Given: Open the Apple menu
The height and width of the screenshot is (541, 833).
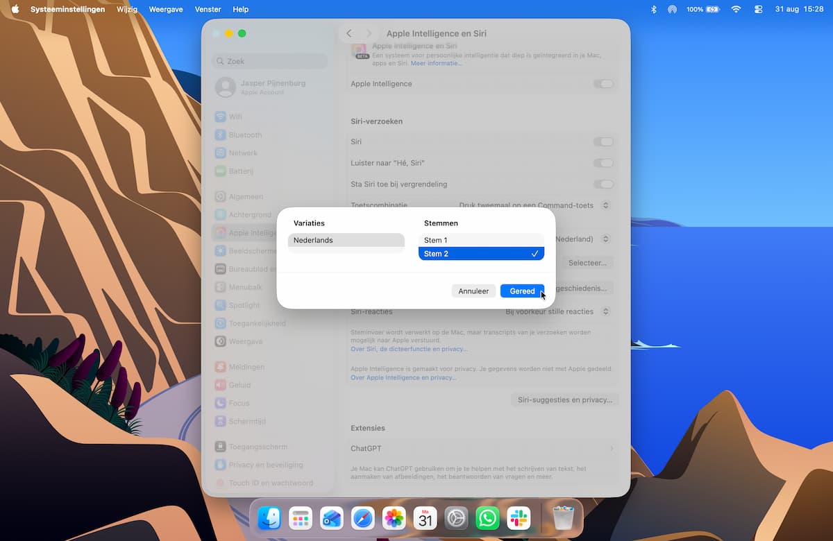Looking at the screenshot, I should click(x=15, y=9).
